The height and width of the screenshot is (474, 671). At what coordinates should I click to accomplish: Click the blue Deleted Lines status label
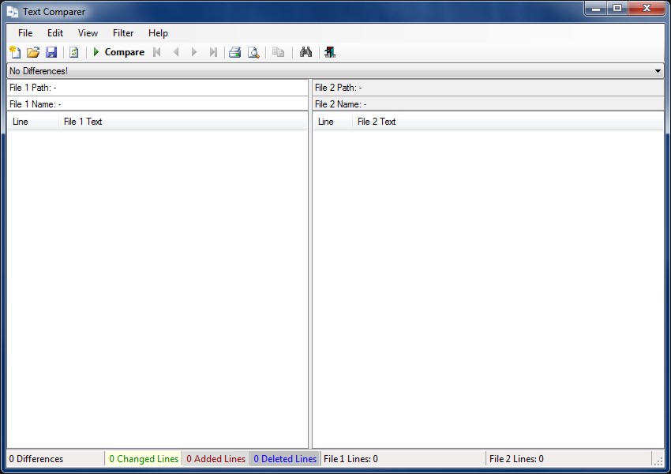click(285, 459)
